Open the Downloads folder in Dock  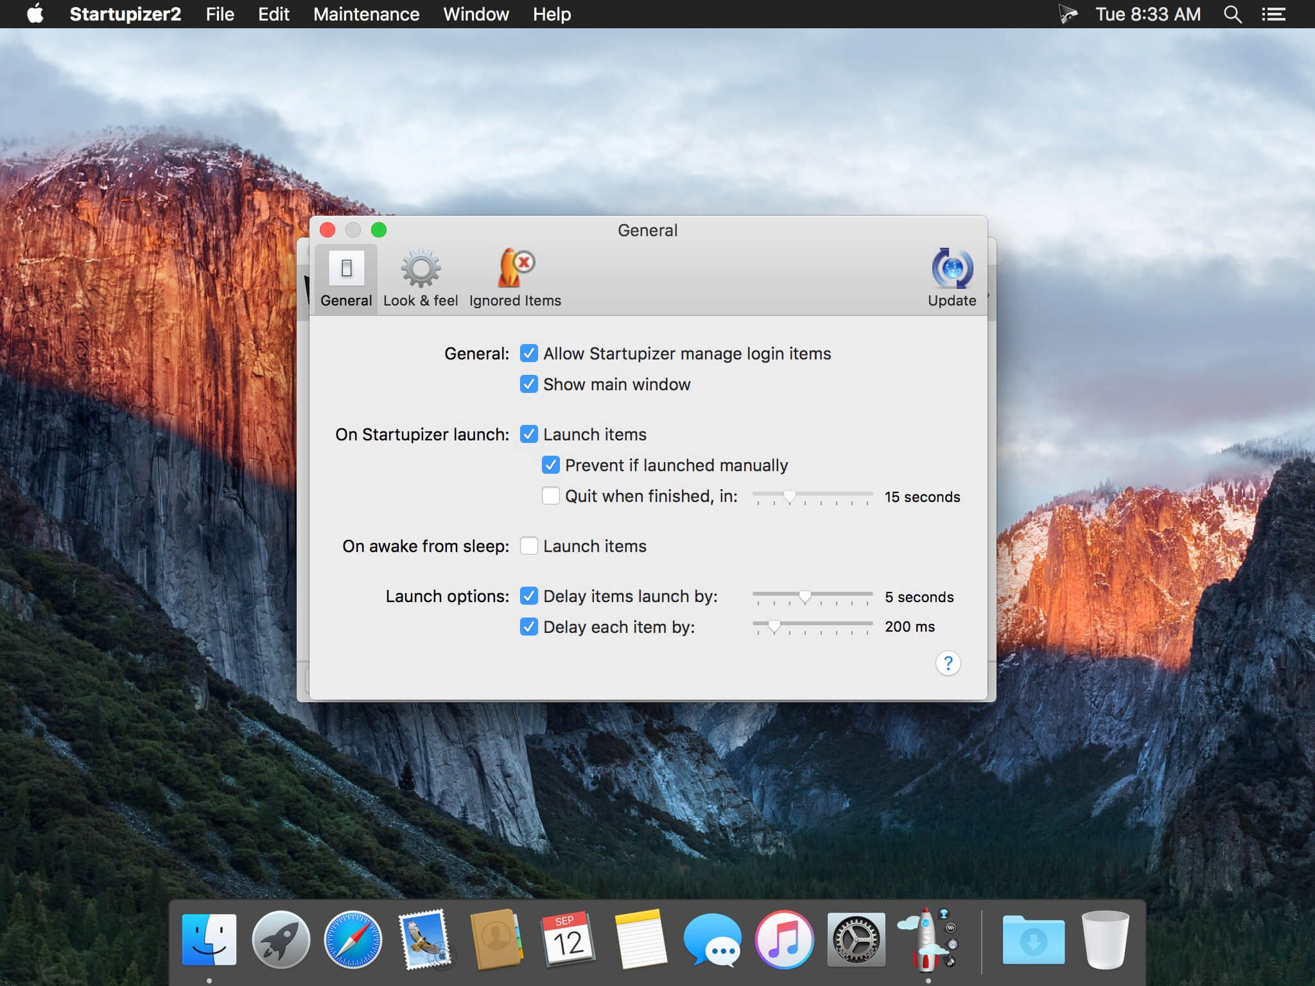click(x=1033, y=939)
